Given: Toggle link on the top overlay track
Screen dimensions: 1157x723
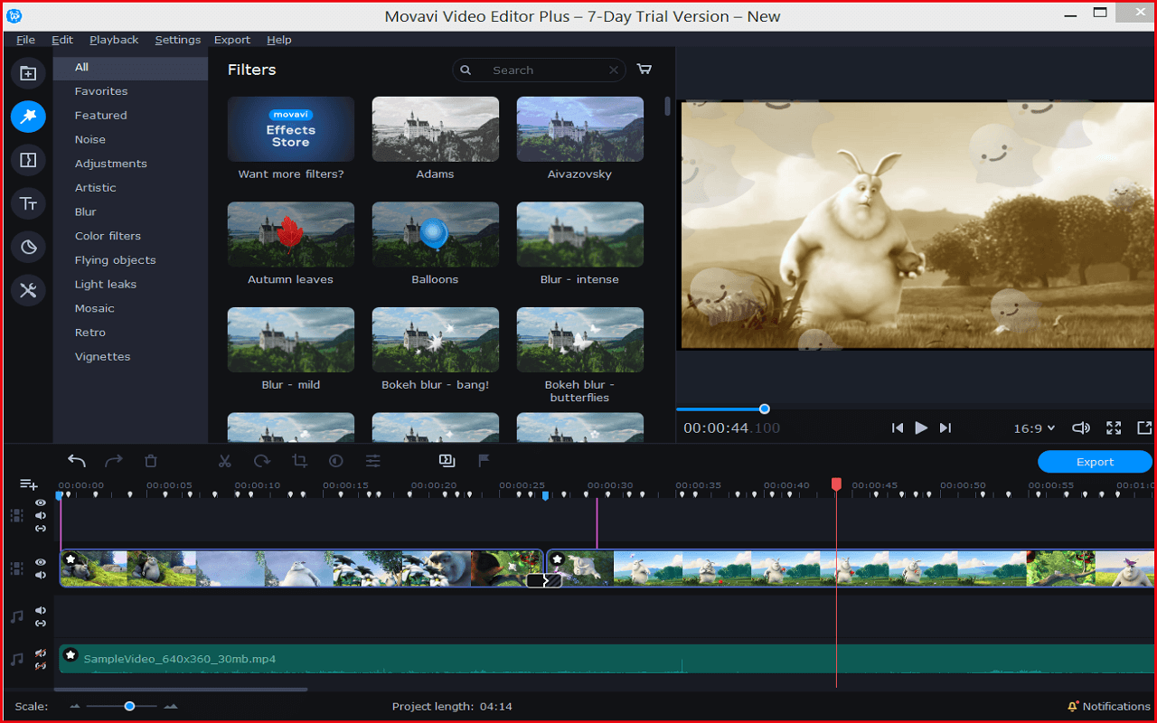Looking at the screenshot, I should coord(41,529).
